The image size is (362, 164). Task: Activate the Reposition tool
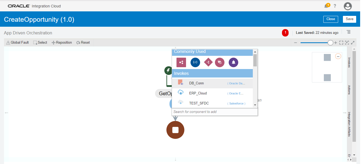[62, 43]
